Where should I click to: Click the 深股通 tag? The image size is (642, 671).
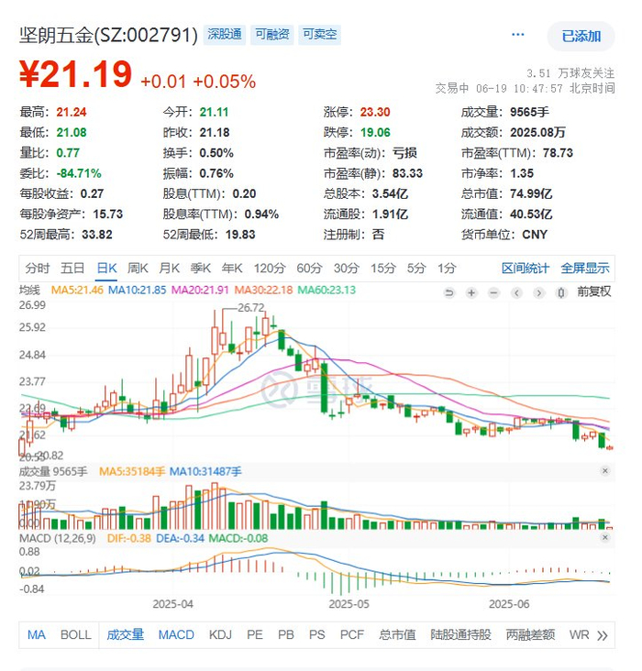pos(225,34)
